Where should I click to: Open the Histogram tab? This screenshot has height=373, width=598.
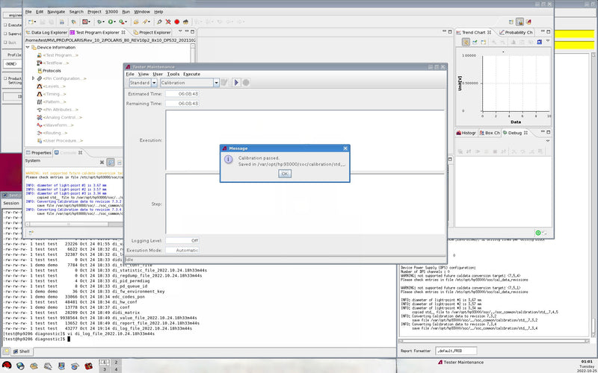click(466, 133)
